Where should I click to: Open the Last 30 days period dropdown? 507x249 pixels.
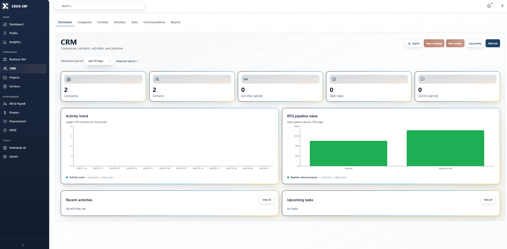[x=100, y=61]
